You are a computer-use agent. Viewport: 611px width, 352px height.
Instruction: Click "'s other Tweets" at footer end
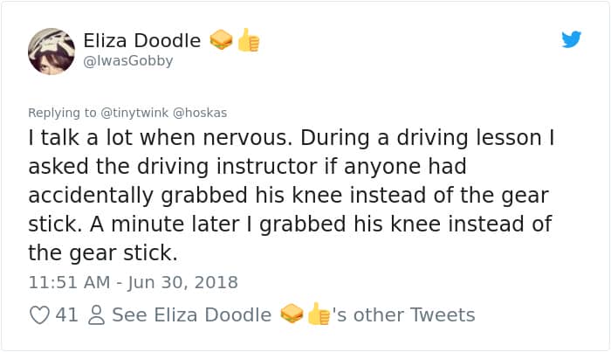pos(404,315)
